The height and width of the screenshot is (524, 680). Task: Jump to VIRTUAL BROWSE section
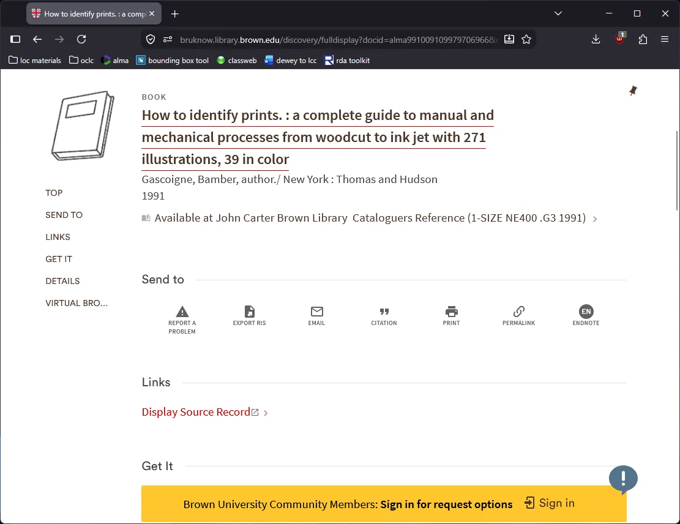pyautogui.click(x=77, y=303)
